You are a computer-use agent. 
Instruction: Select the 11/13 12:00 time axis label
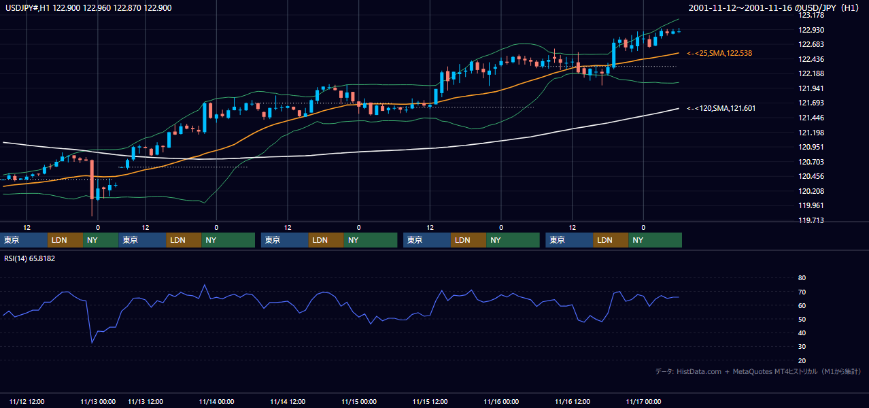click(x=146, y=401)
